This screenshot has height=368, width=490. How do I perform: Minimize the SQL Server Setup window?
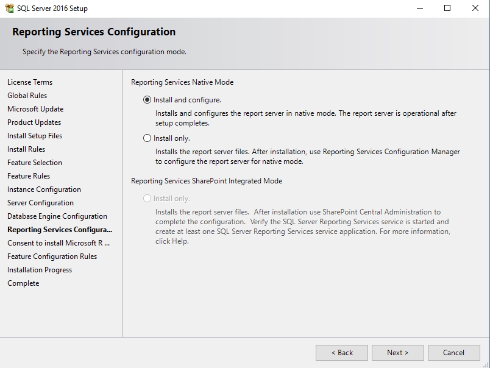pyautogui.click(x=419, y=9)
